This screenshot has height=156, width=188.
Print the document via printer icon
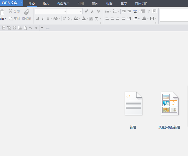14,28
